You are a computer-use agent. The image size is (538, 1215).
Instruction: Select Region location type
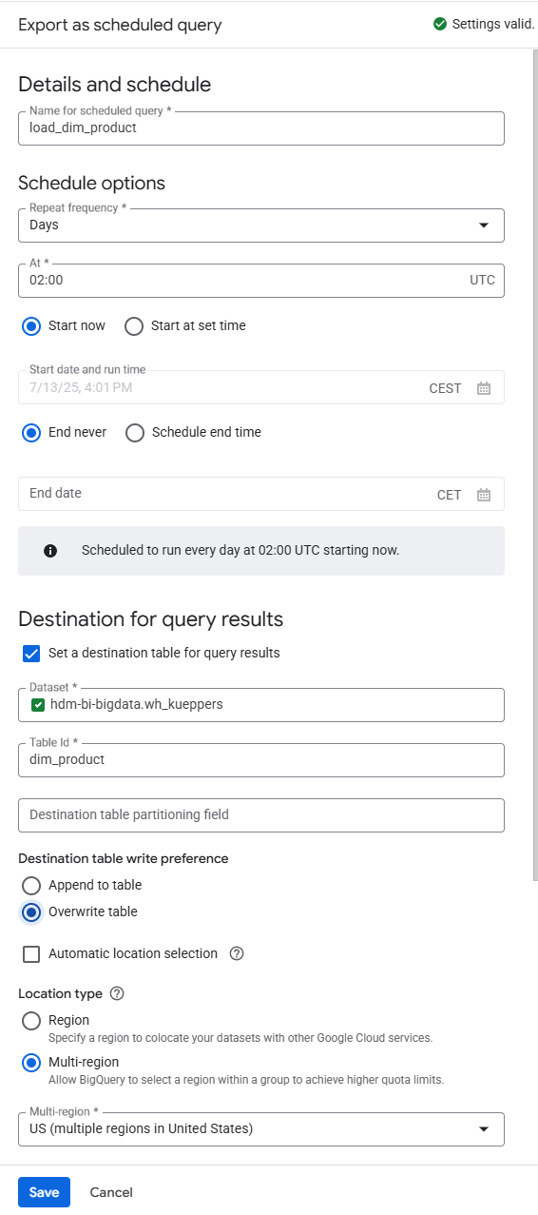coord(31,1020)
